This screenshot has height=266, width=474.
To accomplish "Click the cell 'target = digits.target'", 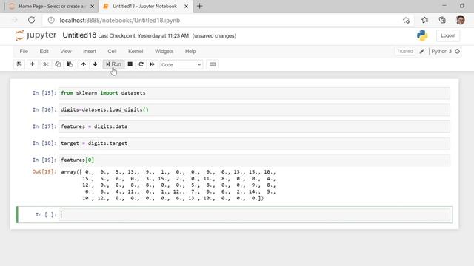I will [x=254, y=143].
